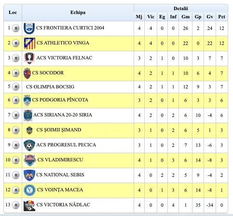
Task: Click the ACS Progresul Pecica football badge
Action: [29, 145]
